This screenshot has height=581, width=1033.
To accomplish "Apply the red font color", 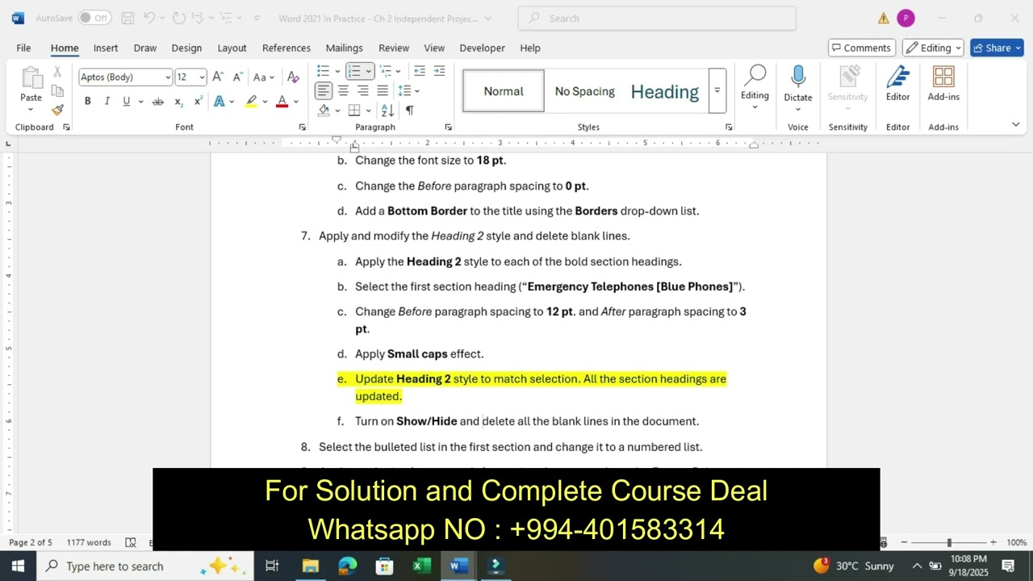I will [x=282, y=102].
